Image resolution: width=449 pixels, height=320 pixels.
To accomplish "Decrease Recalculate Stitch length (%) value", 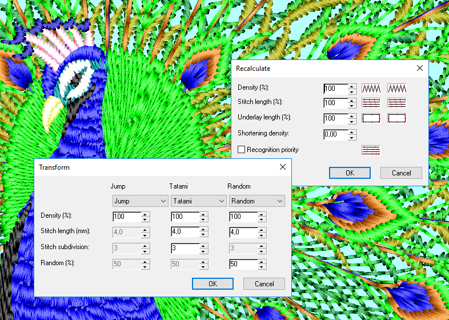I will pos(352,106).
